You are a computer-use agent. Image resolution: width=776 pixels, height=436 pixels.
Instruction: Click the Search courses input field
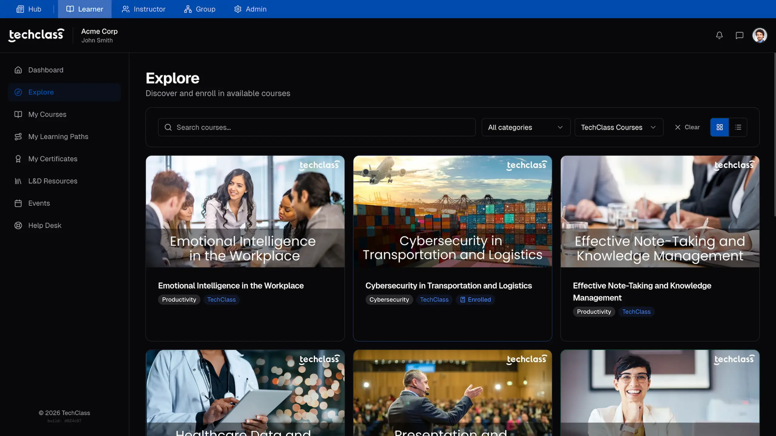316,127
